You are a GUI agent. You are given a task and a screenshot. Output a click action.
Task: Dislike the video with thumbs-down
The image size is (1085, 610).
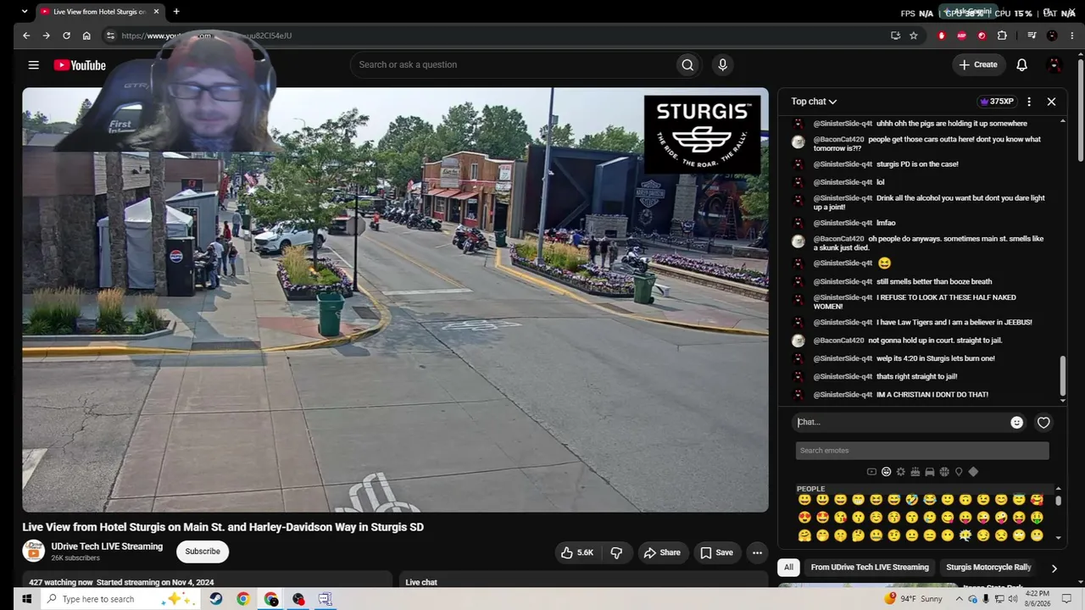pyautogui.click(x=616, y=553)
